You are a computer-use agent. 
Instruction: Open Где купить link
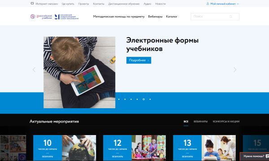point(68,4)
